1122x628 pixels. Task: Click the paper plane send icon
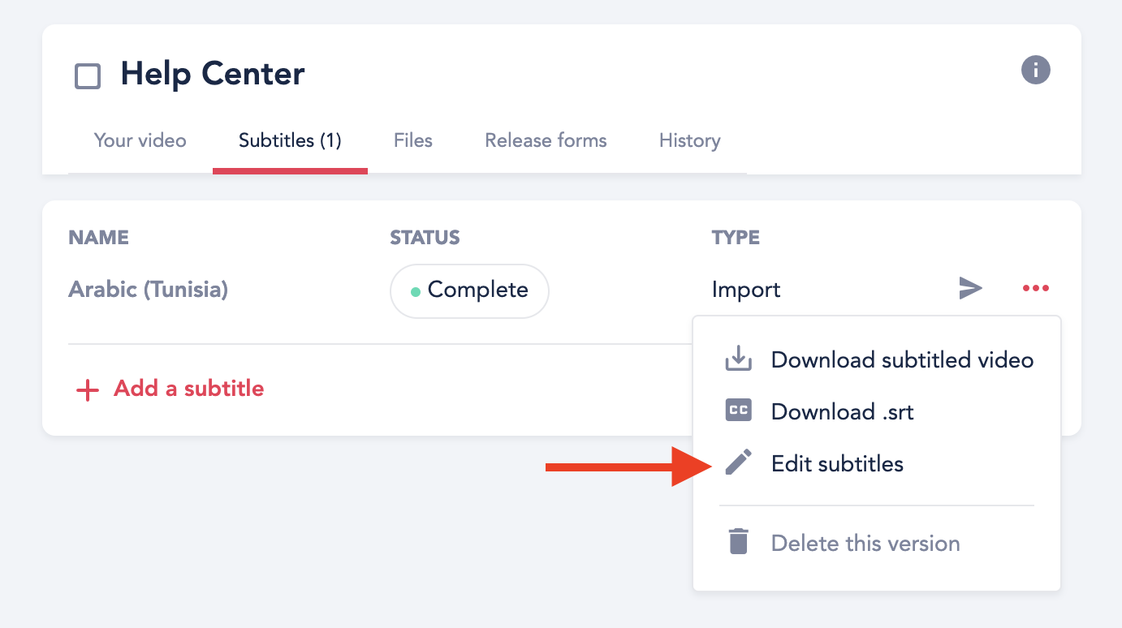(970, 289)
